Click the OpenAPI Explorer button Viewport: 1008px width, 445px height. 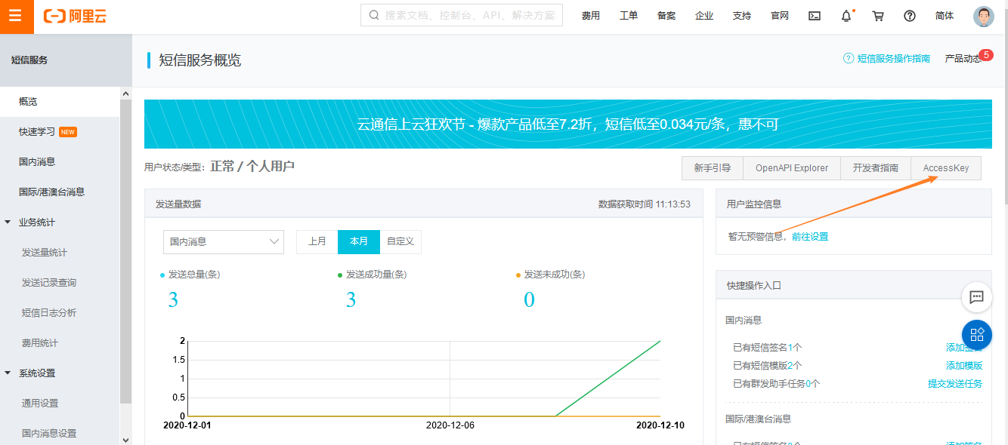pos(792,168)
